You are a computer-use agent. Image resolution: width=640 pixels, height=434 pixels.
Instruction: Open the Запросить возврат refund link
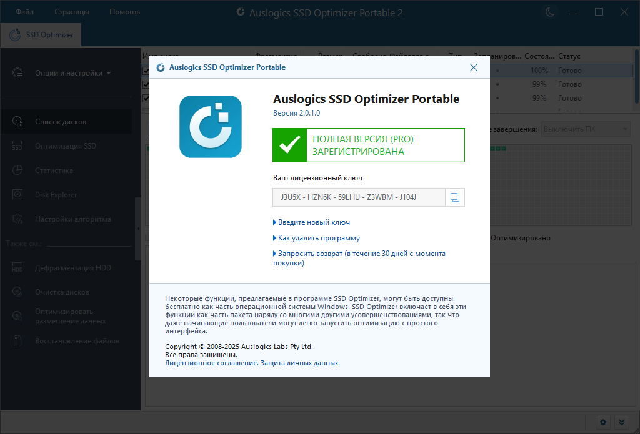pyautogui.click(x=359, y=258)
